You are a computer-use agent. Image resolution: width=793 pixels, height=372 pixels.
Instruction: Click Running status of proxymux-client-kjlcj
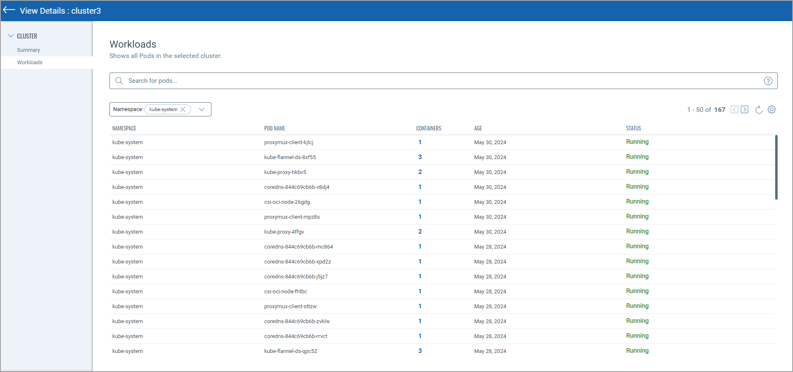click(637, 142)
